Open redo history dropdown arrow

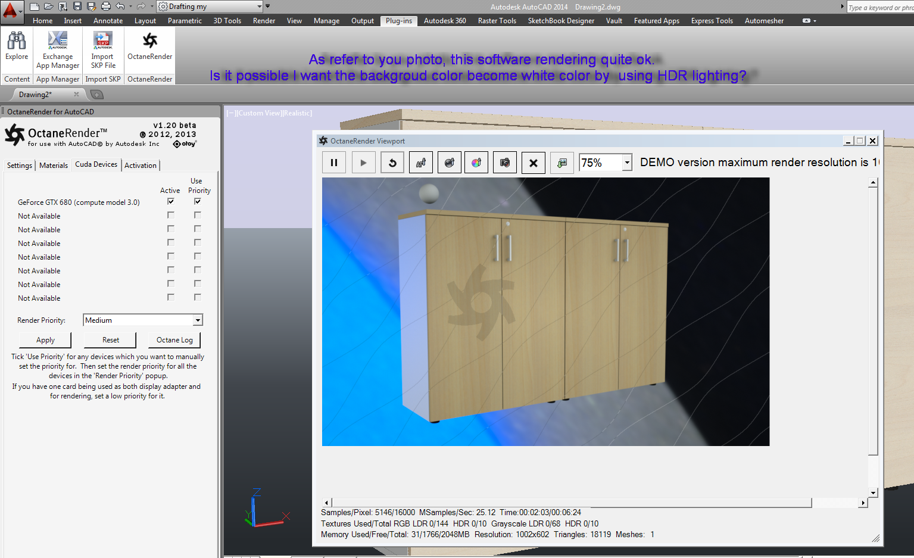pyautogui.click(x=151, y=7)
